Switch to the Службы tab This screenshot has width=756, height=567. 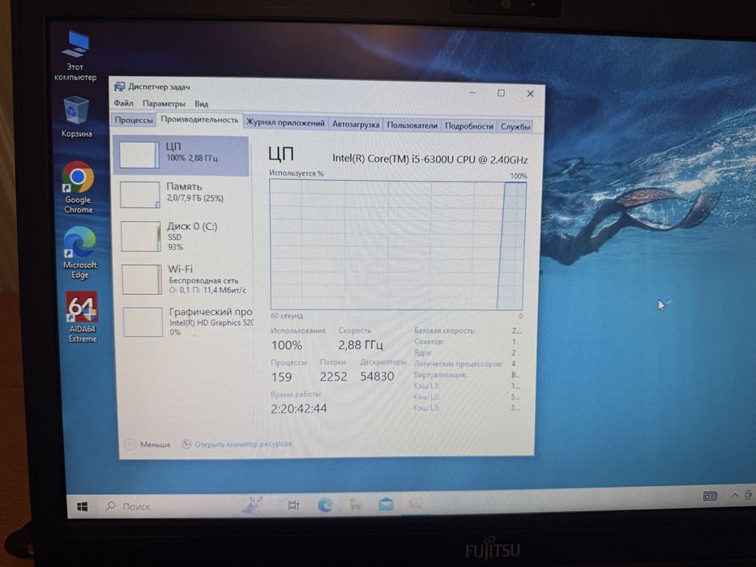pyautogui.click(x=515, y=126)
